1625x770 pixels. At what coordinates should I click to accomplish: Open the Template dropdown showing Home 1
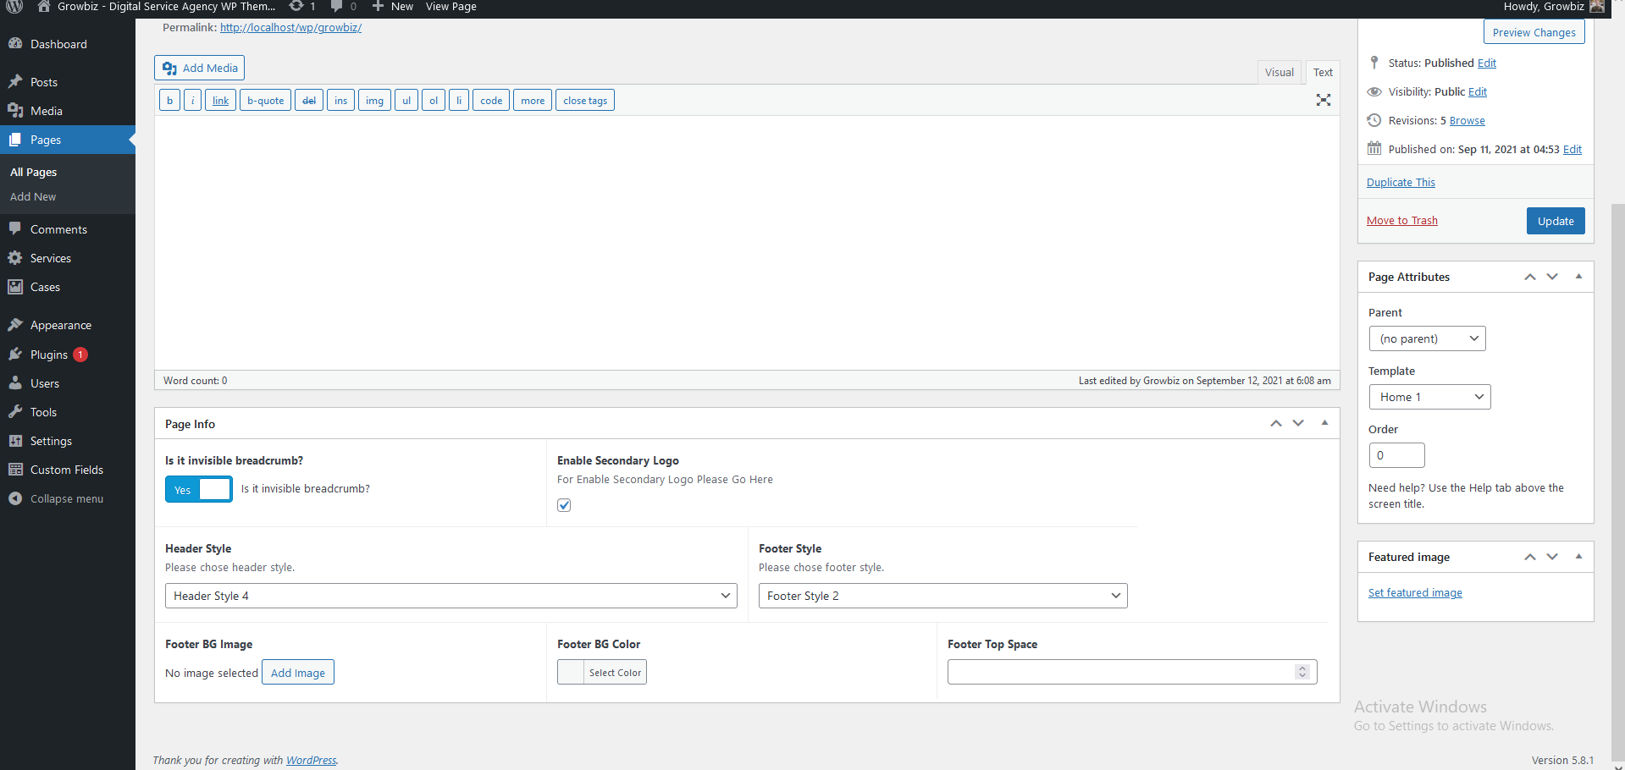1429,397
